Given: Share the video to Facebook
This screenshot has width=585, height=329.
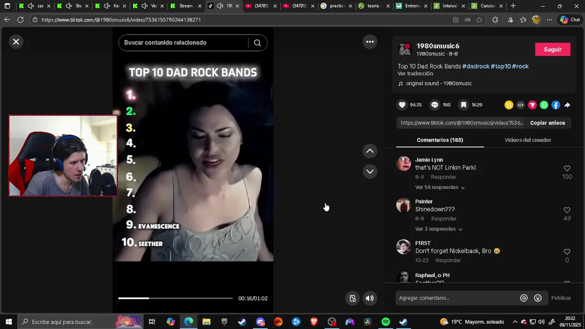Looking at the screenshot, I should 555,105.
